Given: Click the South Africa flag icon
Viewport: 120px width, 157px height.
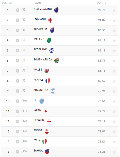Looking at the screenshot, I should pos(56,61).
